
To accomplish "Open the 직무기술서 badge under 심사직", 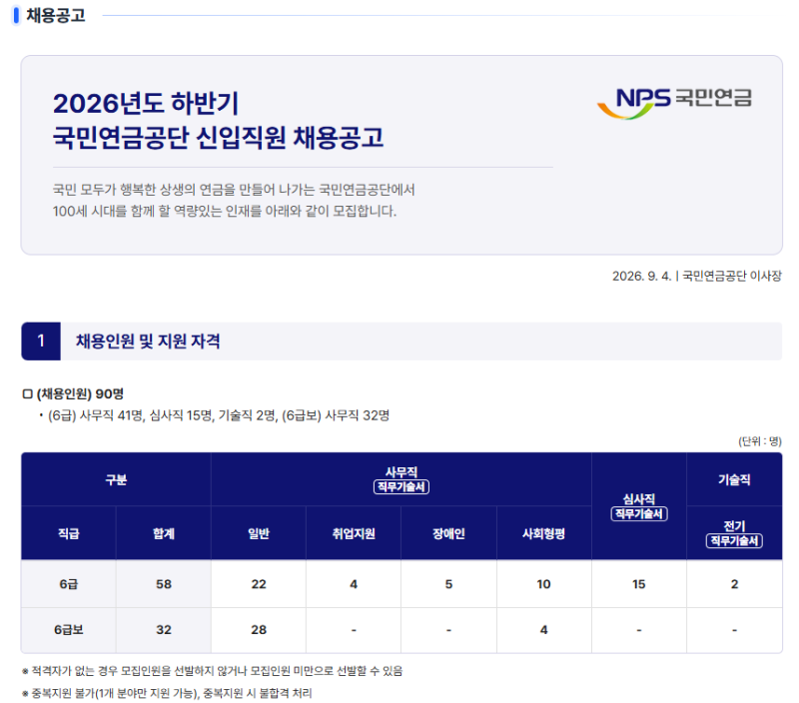I will pyautogui.click(x=639, y=514).
